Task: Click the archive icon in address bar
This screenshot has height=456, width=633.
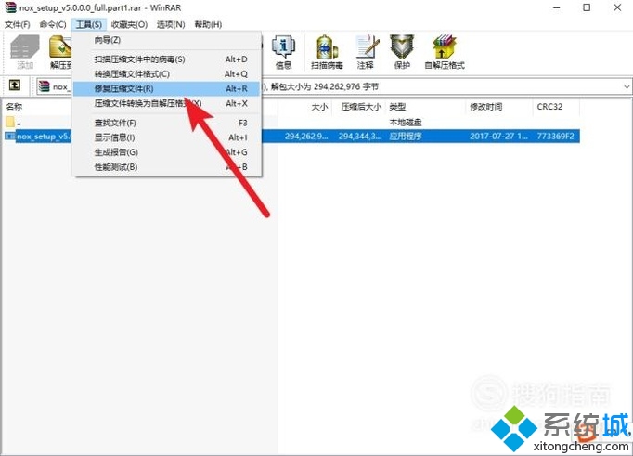Action: coord(44,86)
